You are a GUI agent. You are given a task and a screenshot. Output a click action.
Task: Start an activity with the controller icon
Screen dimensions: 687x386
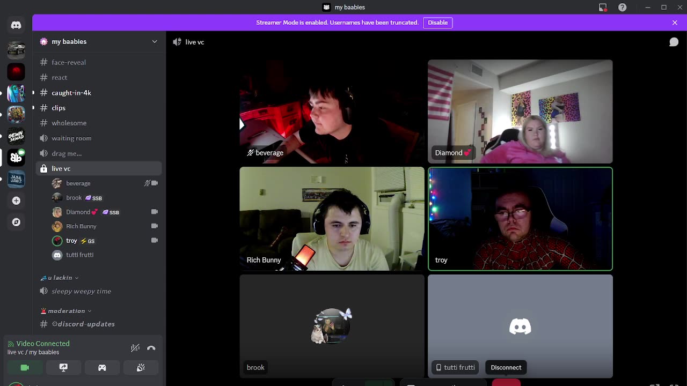pos(102,368)
